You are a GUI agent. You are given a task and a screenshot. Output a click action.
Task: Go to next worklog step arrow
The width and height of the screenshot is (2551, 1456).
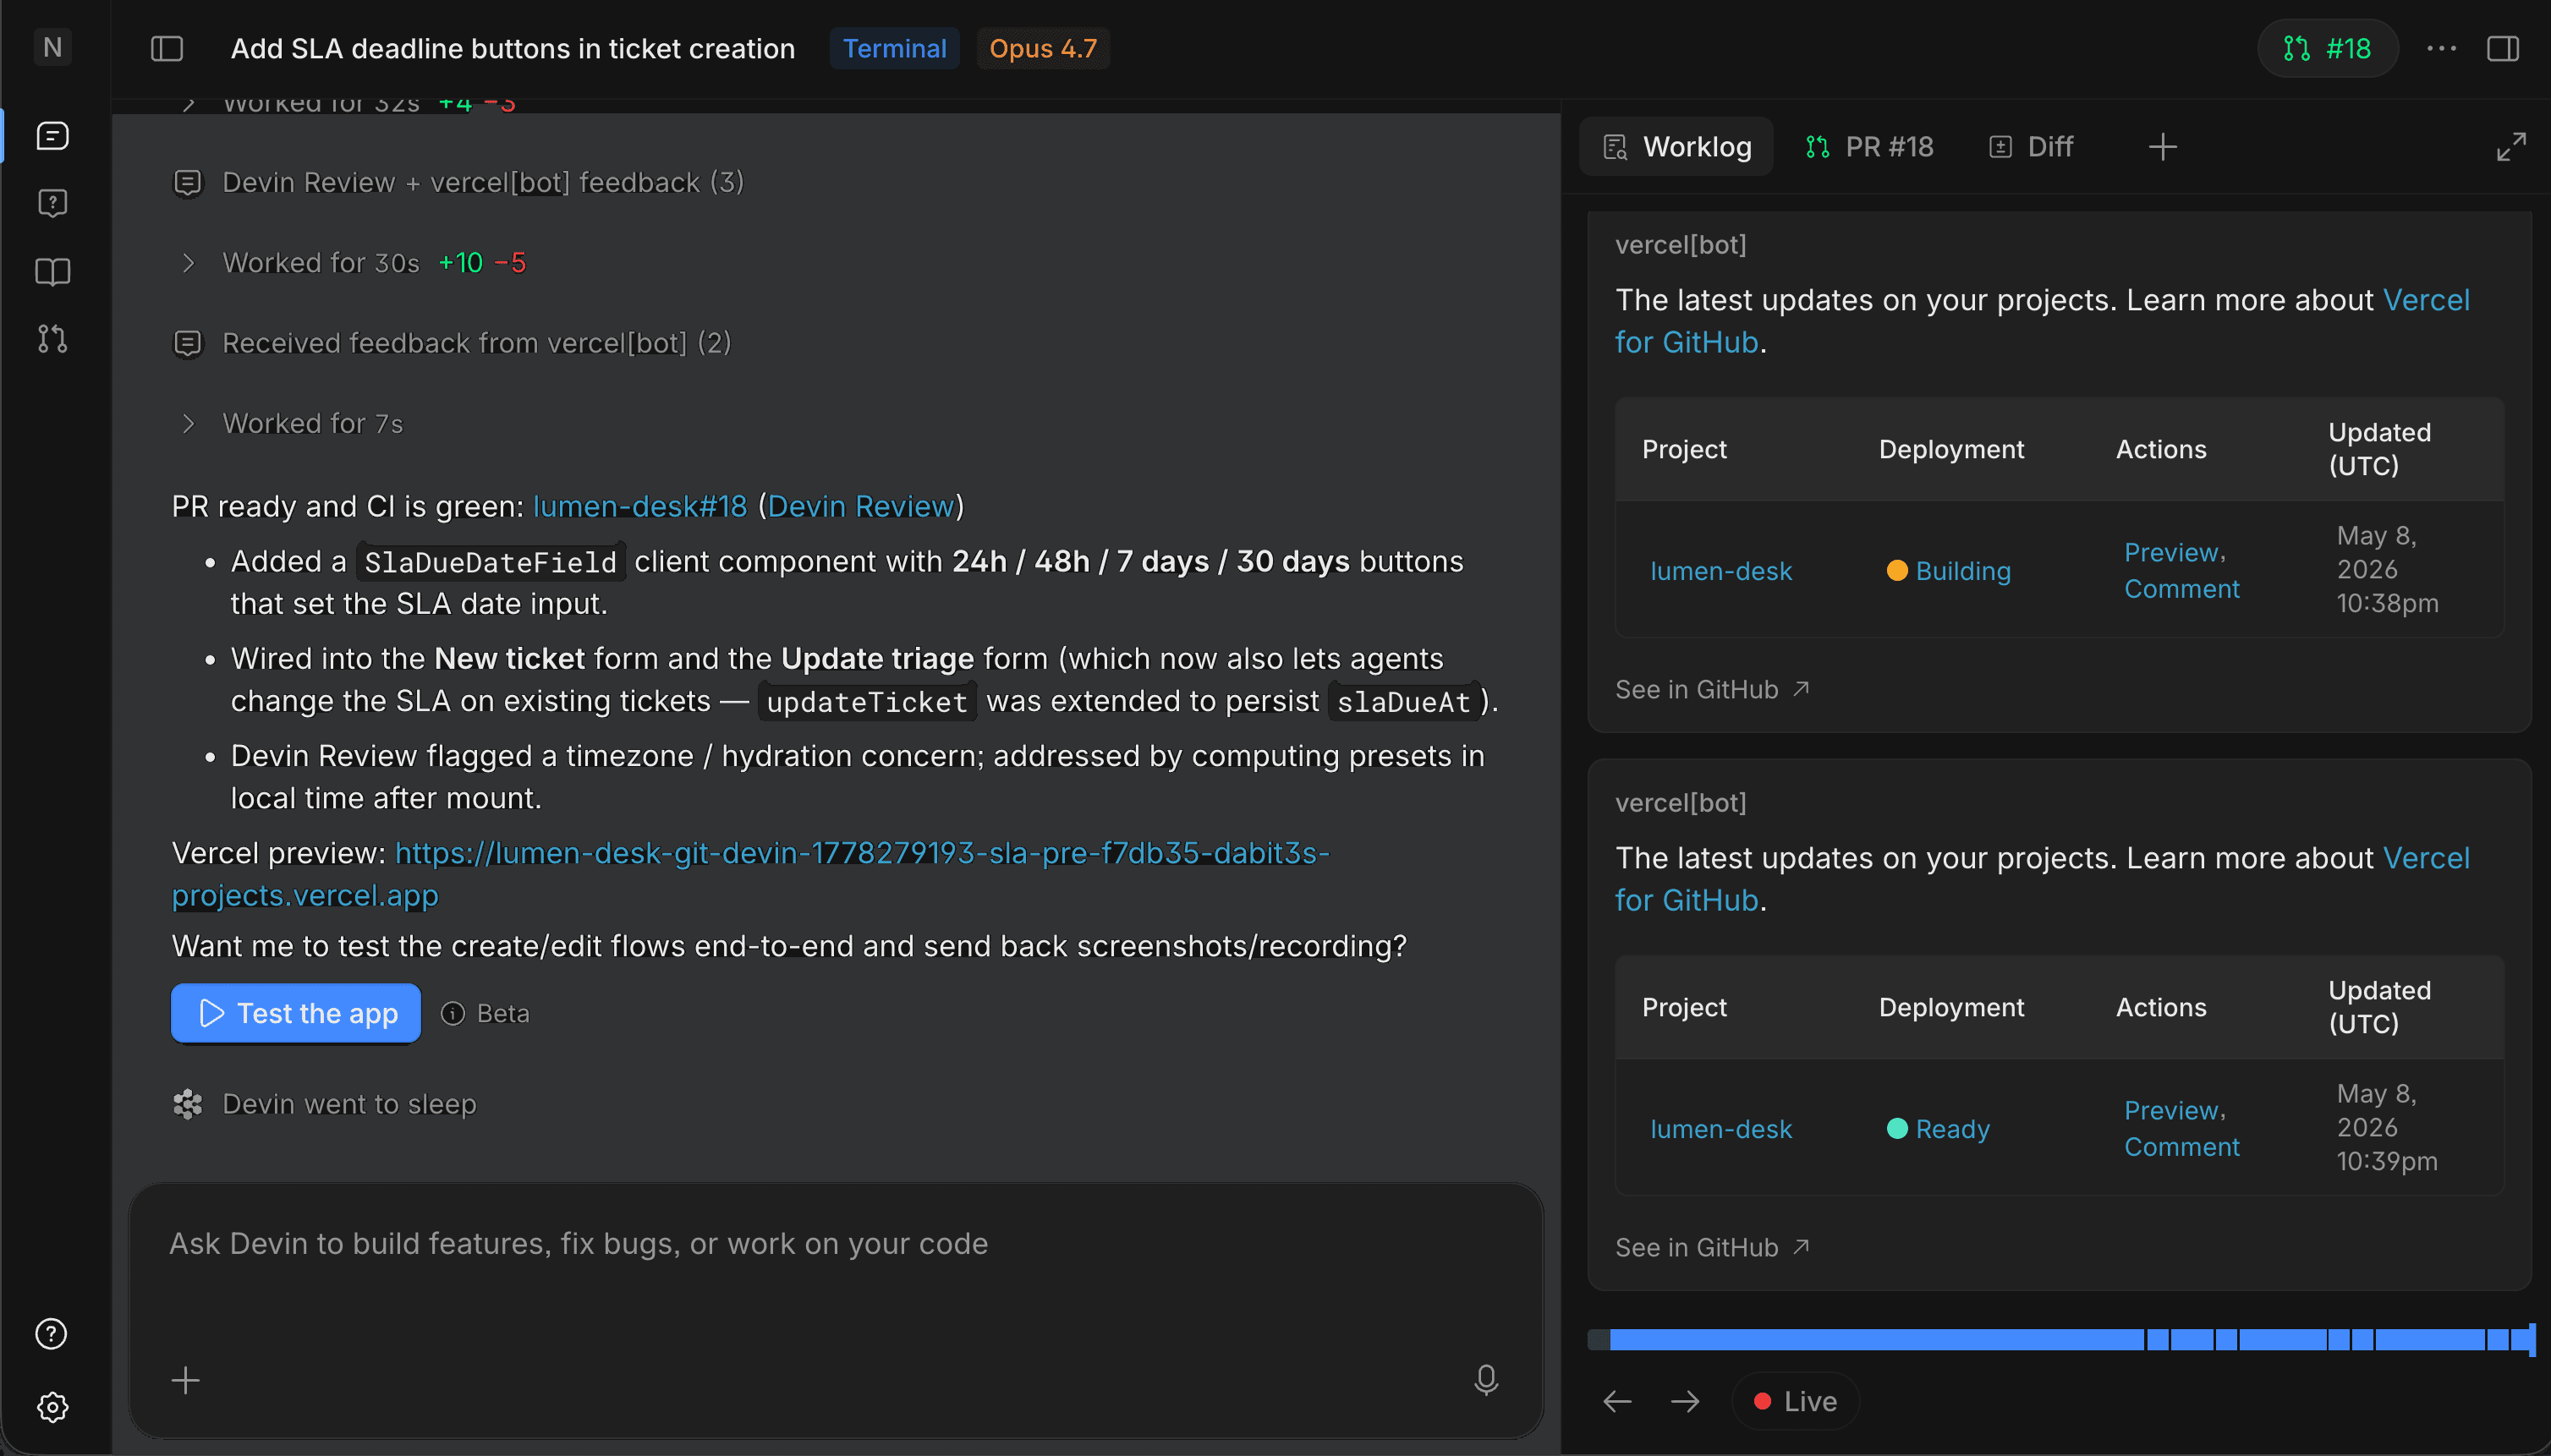1686,1402
